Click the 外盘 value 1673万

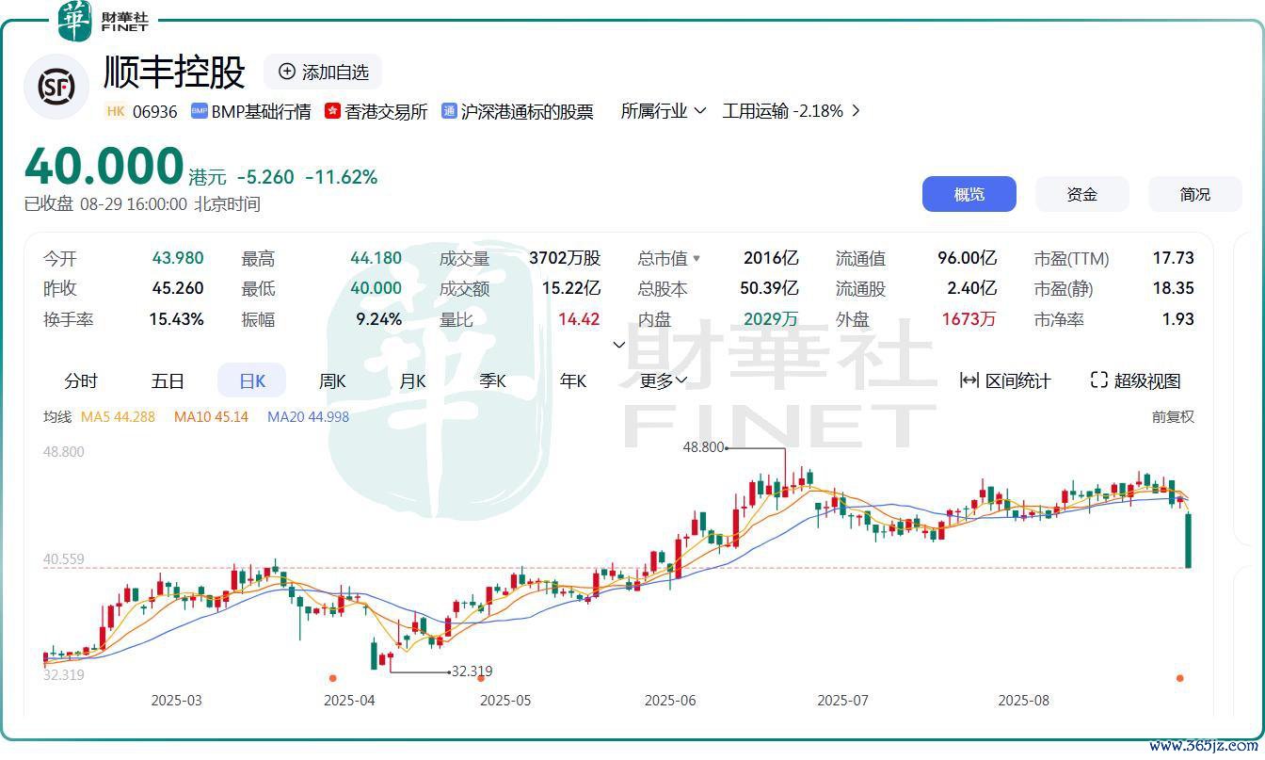click(969, 319)
